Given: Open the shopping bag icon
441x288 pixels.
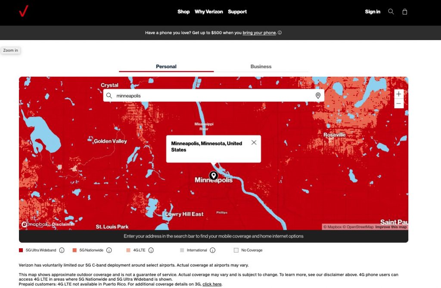Looking at the screenshot, I should 405,12.
